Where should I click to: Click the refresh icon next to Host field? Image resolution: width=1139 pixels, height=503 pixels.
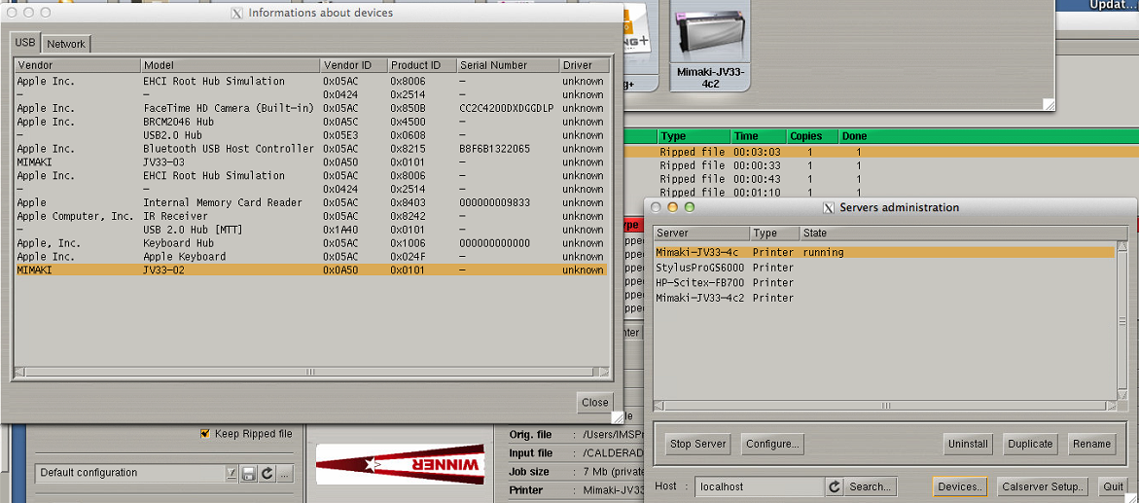tap(835, 487)
